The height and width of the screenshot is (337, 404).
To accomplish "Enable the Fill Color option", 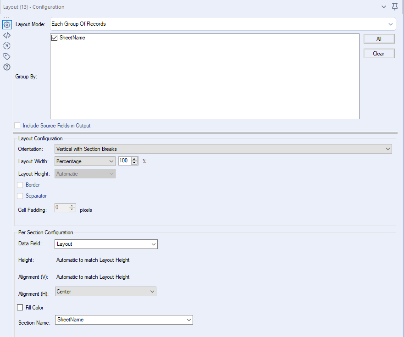I will click(x=20, y=307).
